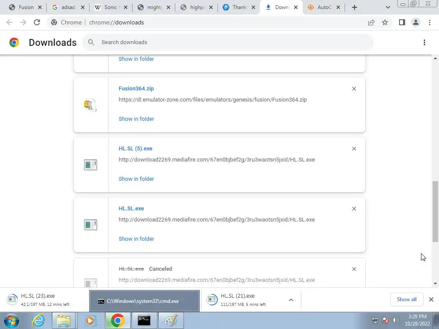Click the HL.SL (21).exe download item
This screenshot has width=439, height=329.
(244, 299)
